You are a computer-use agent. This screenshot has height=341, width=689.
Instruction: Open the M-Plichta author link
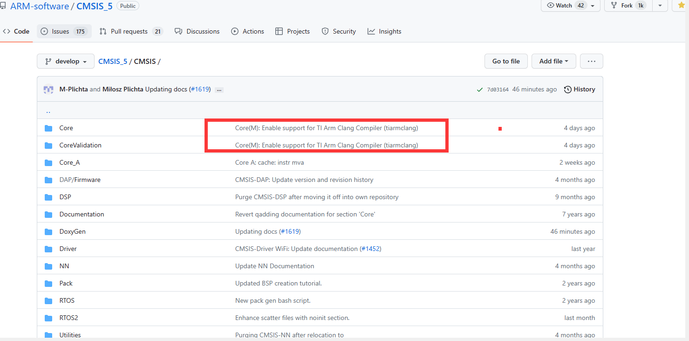pyautogui.click(x=74, y=90)
